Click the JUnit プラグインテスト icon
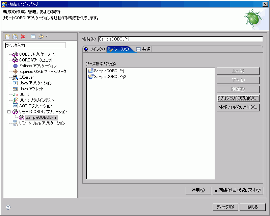Viewport: 270px width, 216px height. pos(15,100)
